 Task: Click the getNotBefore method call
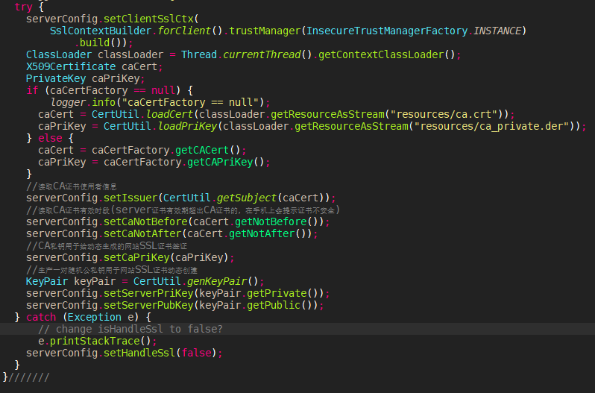click(x=271, y=222)
